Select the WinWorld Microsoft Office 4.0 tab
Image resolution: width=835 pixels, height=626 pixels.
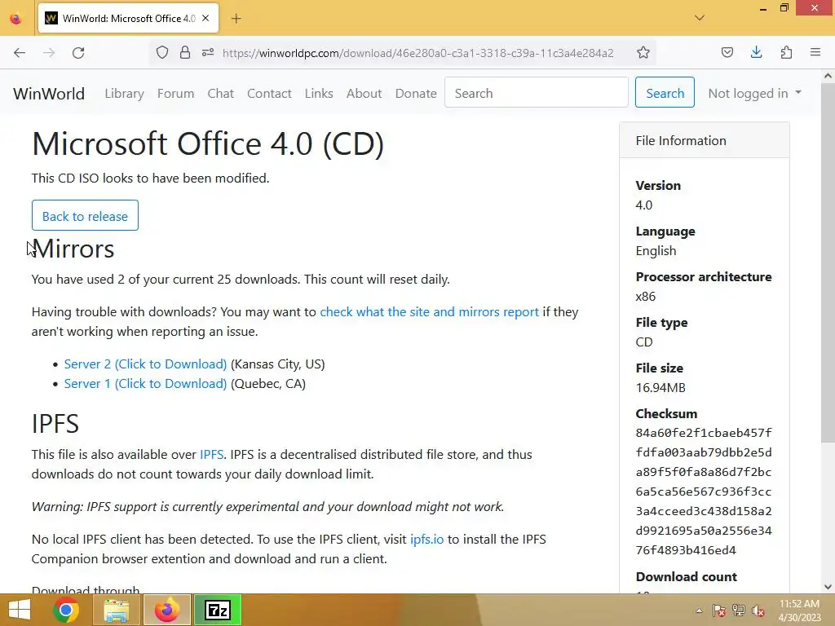[x=128, y=19]
